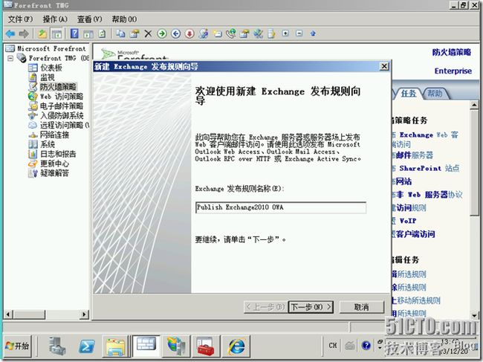Viewport: 483px width, 362px height.
Task: Select 仪表板 dashboard node in tree
Action: click(x=51, y=68)
